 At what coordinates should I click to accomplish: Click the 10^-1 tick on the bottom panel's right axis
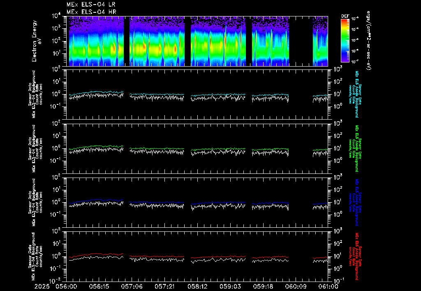pyautogui.click(x=338, y=280)
